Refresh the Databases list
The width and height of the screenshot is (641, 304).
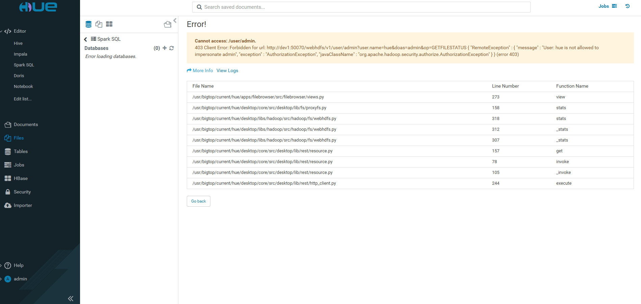pos(172,48)
